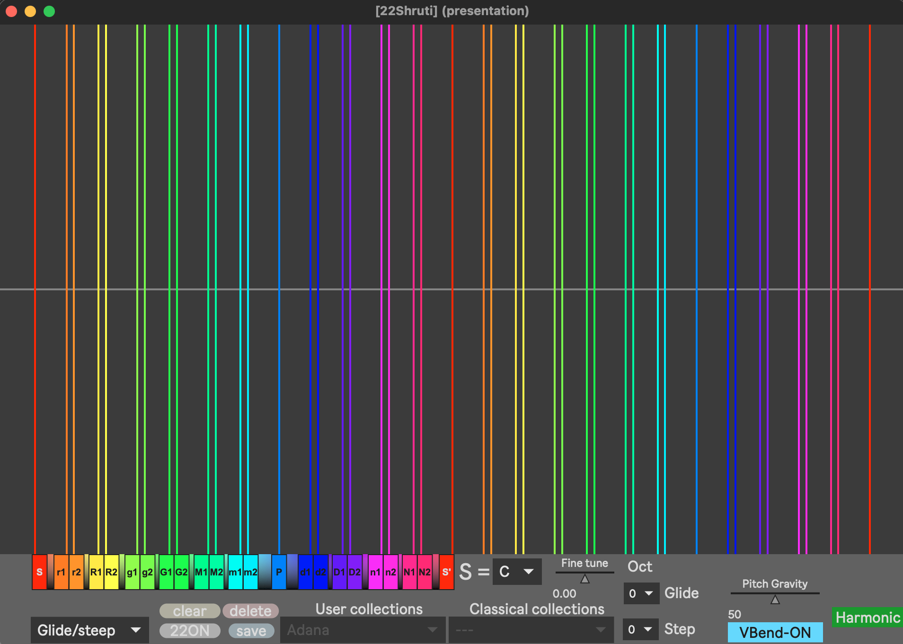The height and width of the screenshot is (644, 903).
Task: Open the S = C root note dropdown
Action: (517, 572)
